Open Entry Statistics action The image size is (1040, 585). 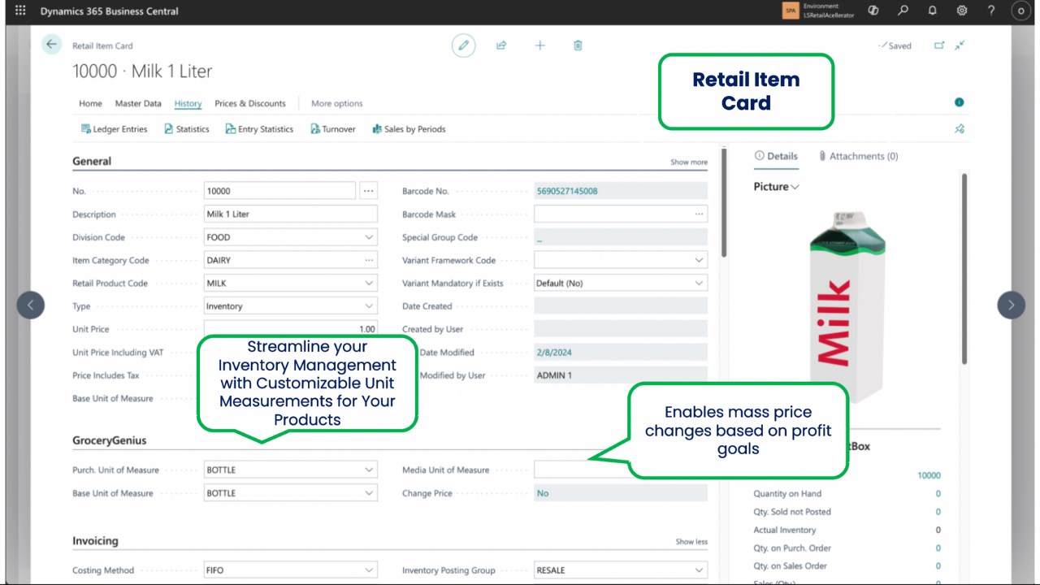(x=259, y=129)
